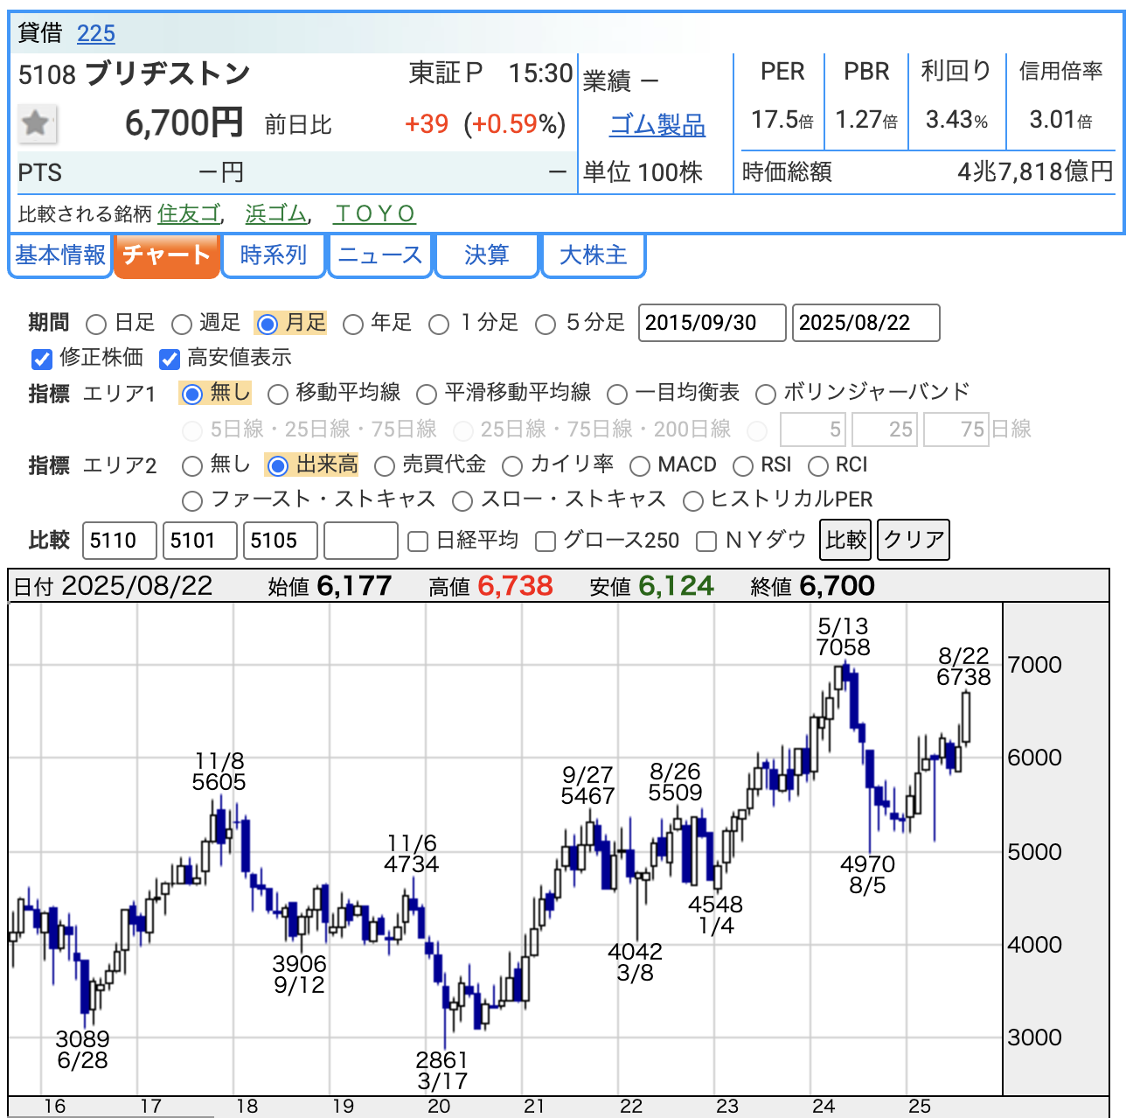
Task: Select the 週足 period radio button
Action: pyautogui.click(x=182, y=325)
